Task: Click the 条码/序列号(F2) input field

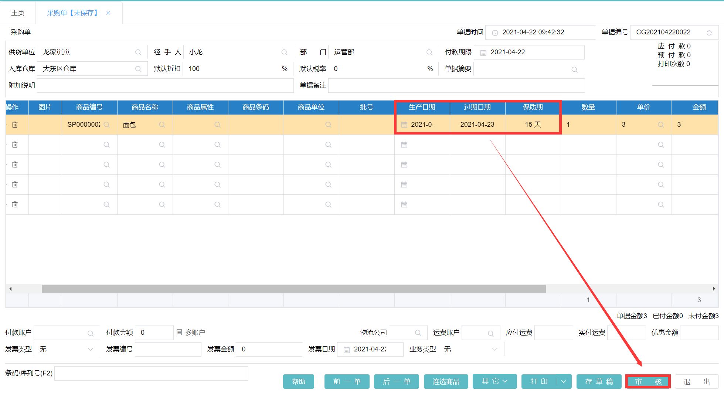Action: click(151, 374)
